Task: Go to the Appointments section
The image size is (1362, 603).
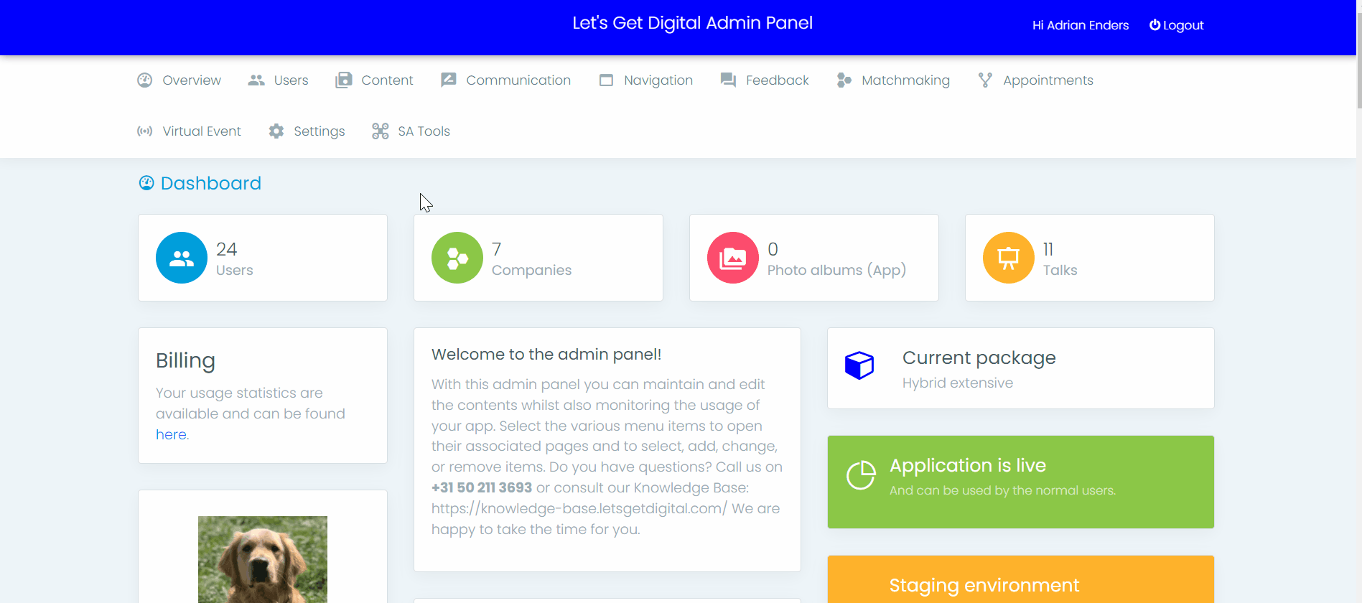Action: [x=1048, y=80]
